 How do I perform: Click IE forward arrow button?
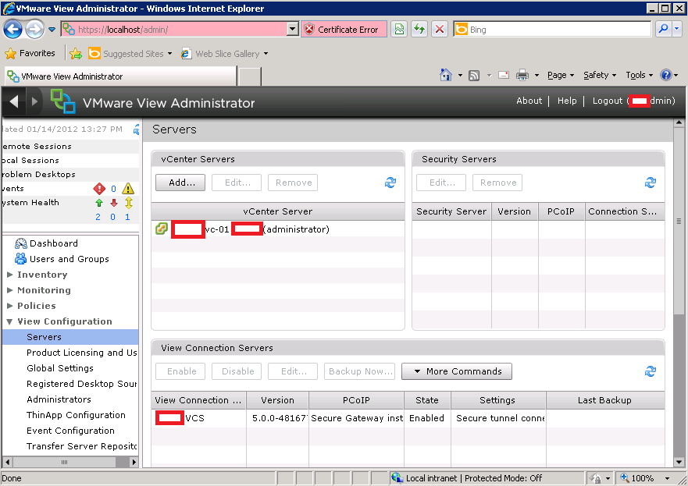pyautogui.click(x=34, y=30)
